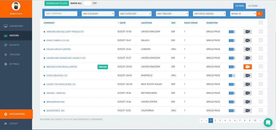276x130 pixels.
Task: Go to page 10 of results
Action: pos(255,121)
